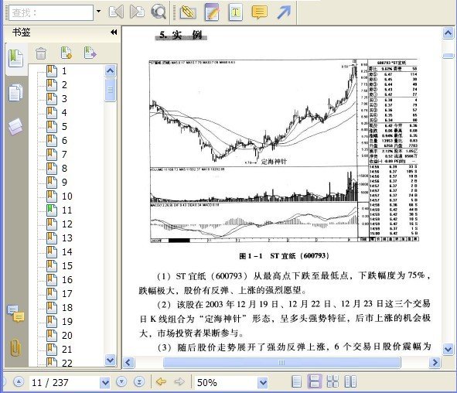Switch to continuous page layout
This screenshot has height=393, width=457.
[315, 381]
